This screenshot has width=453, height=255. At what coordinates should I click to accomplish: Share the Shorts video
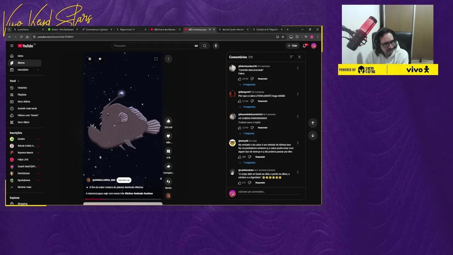168,166
